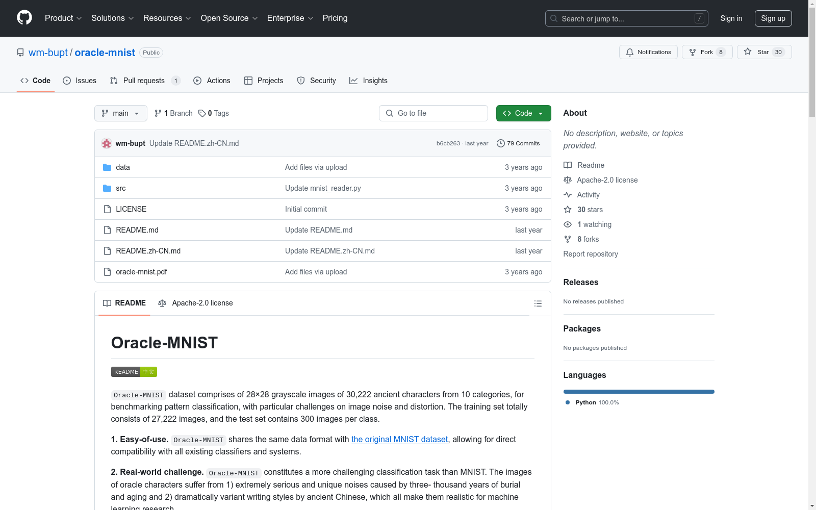Image resolution: width=816 pixels, height=510 pixels.
Task: Open the oracle-mnist.pdf file name
Action: [x=141, y=272]
